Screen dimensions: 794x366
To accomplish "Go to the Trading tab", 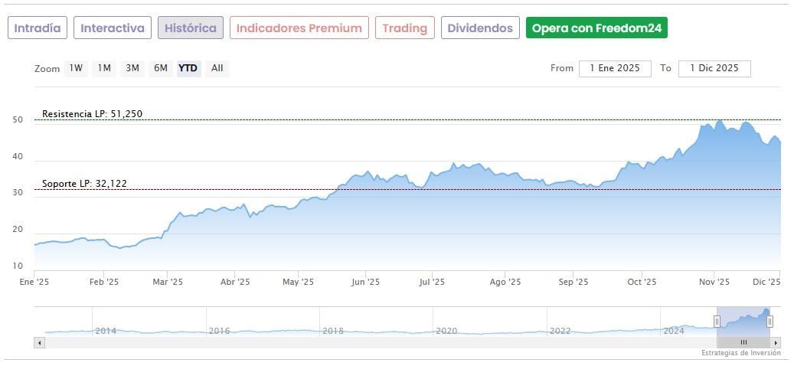I will [405, 28].
